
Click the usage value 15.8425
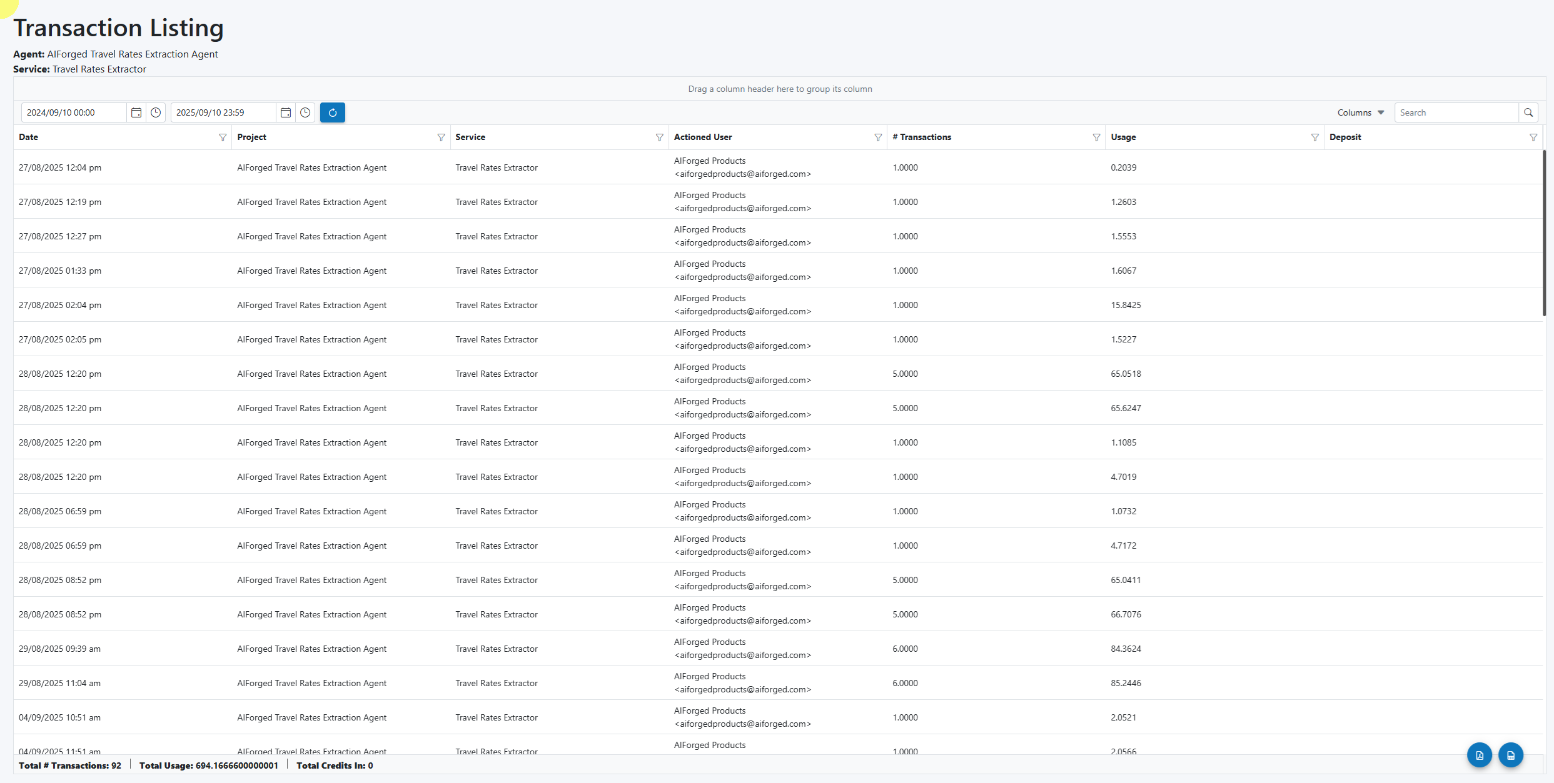(1126, 305)
